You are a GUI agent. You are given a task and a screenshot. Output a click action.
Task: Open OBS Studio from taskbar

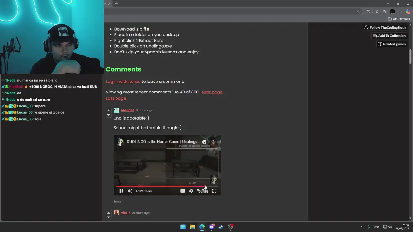coord(230,227)
